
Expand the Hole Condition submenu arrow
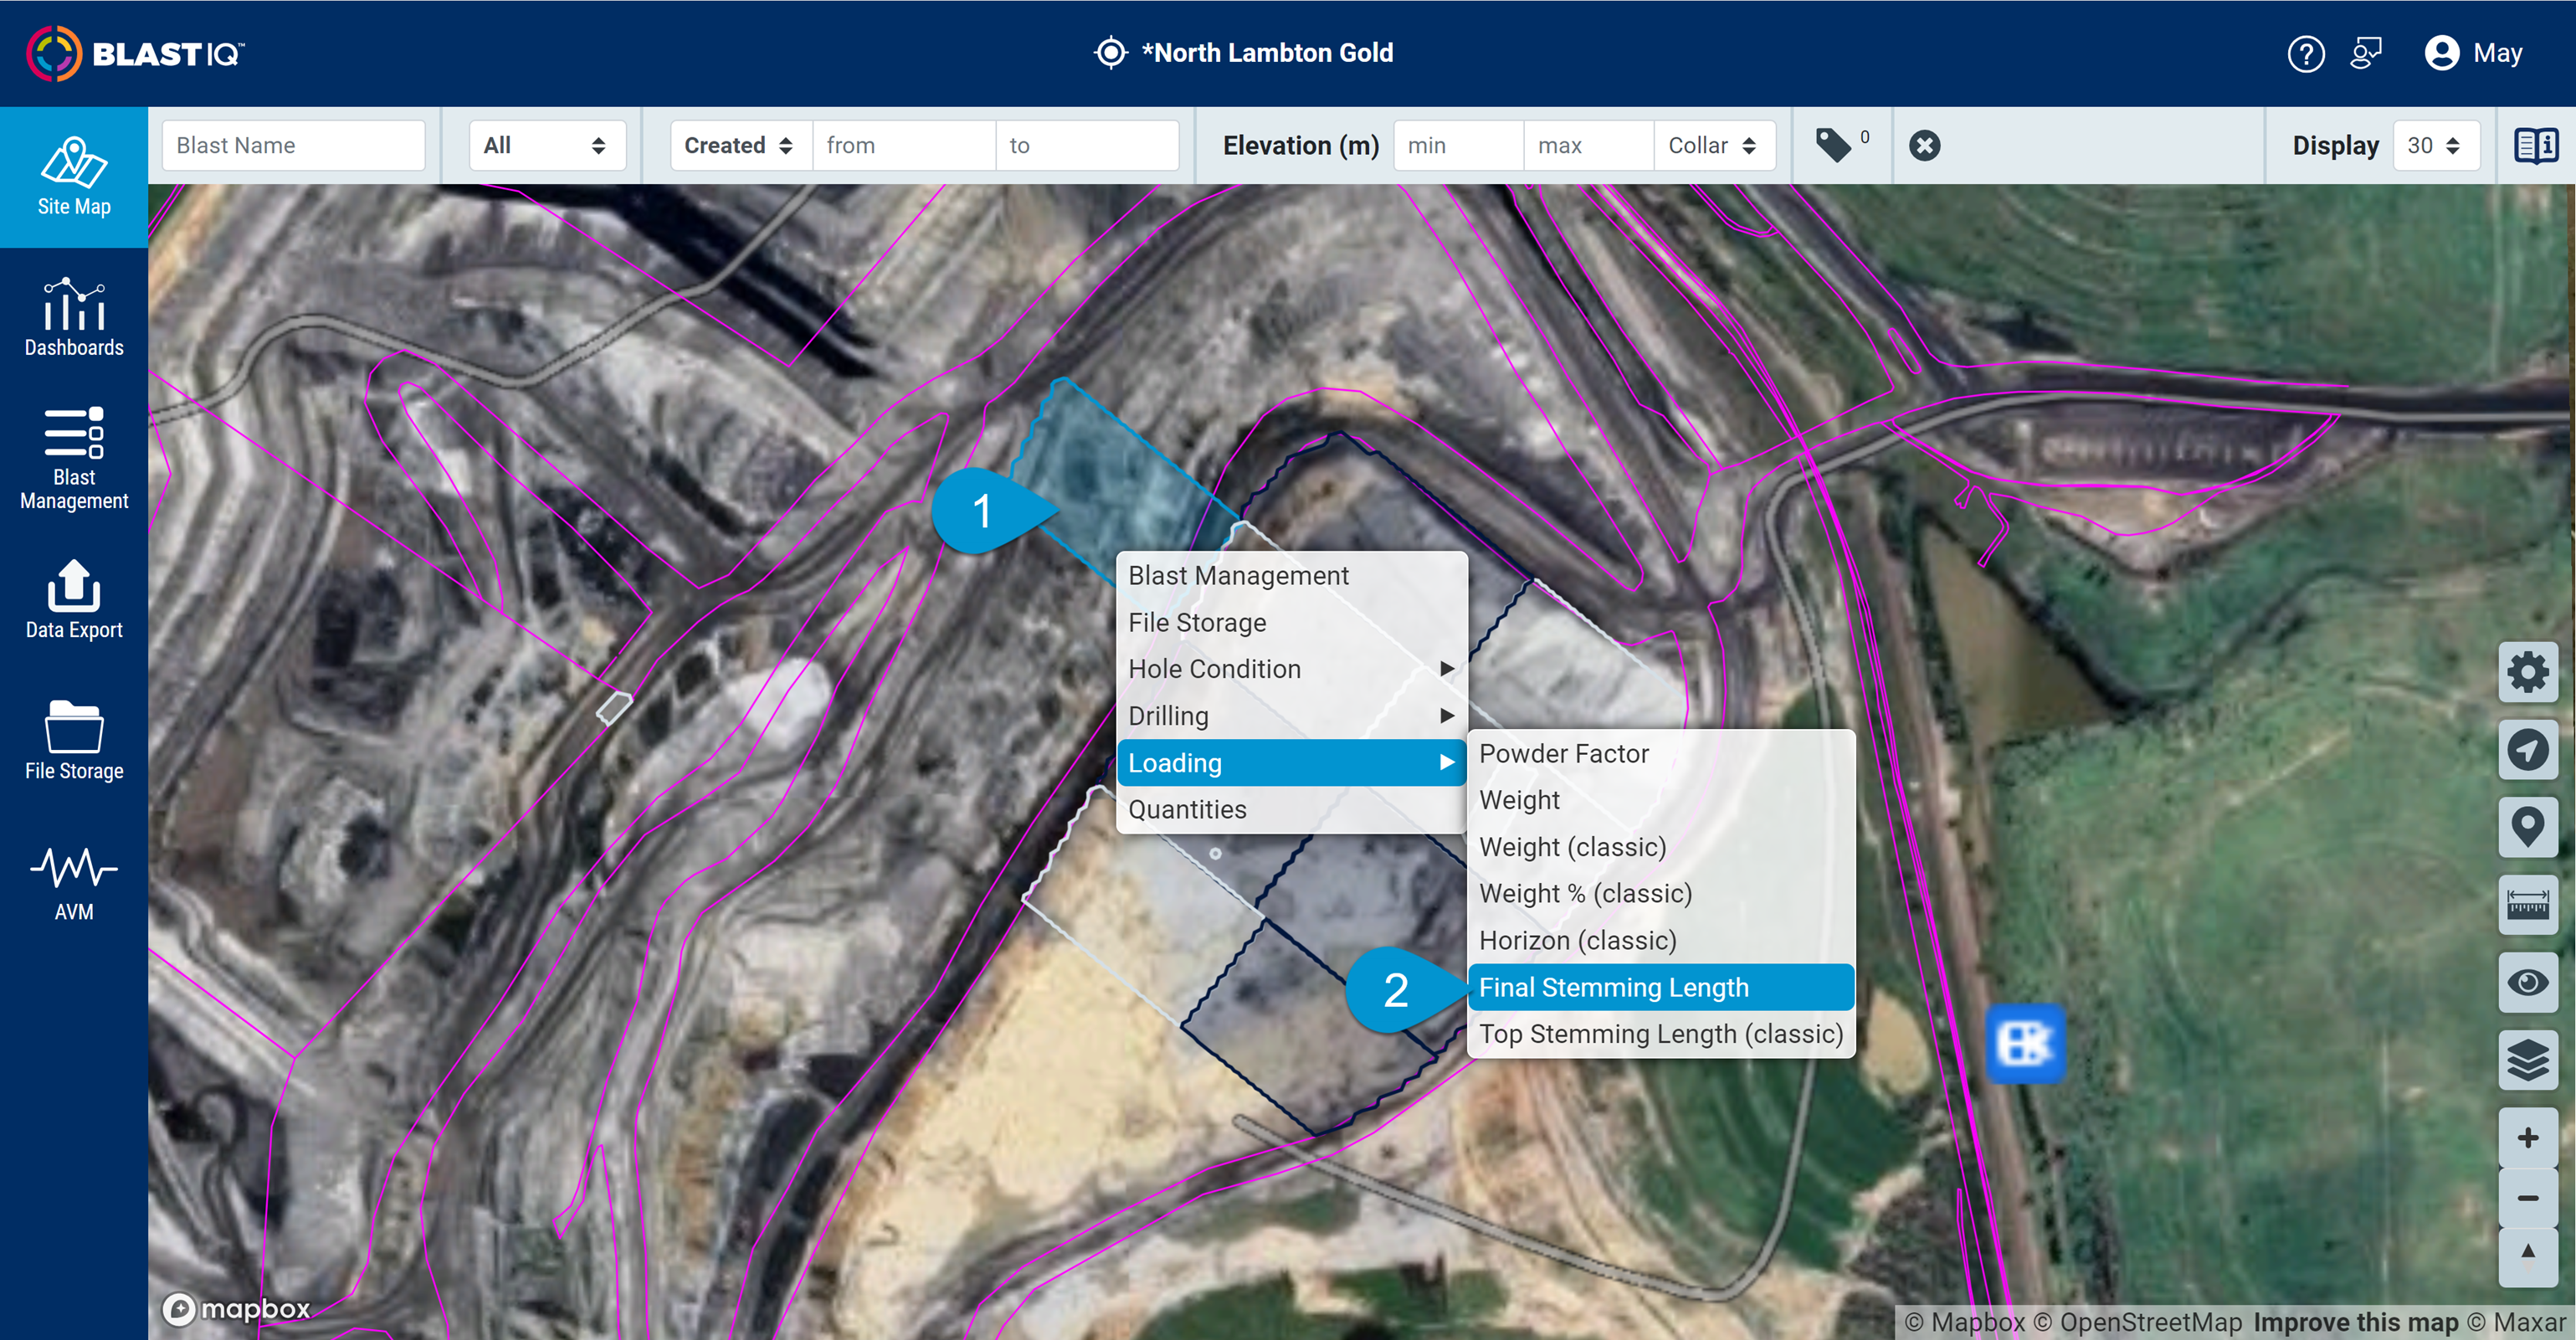tap(1446, 668)
